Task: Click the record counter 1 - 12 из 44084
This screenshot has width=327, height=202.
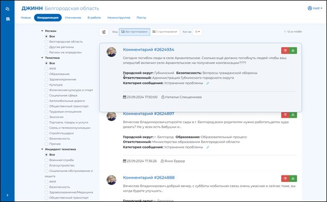Action: click(x=293, y=32)
